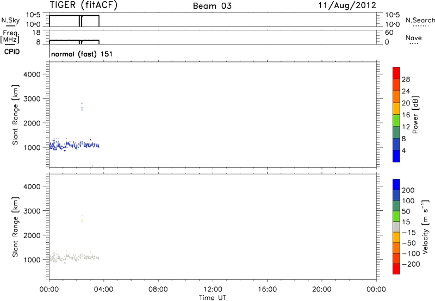435x301 pixels.
Task: Click the '60' tick on Nave axis
Action: (x=389, y=33)
